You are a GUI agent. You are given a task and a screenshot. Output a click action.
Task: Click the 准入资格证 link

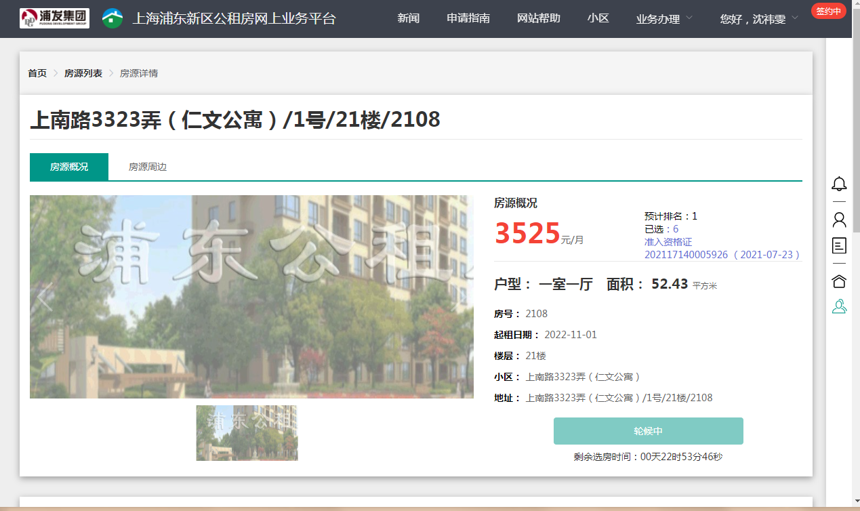pos(668,242)
